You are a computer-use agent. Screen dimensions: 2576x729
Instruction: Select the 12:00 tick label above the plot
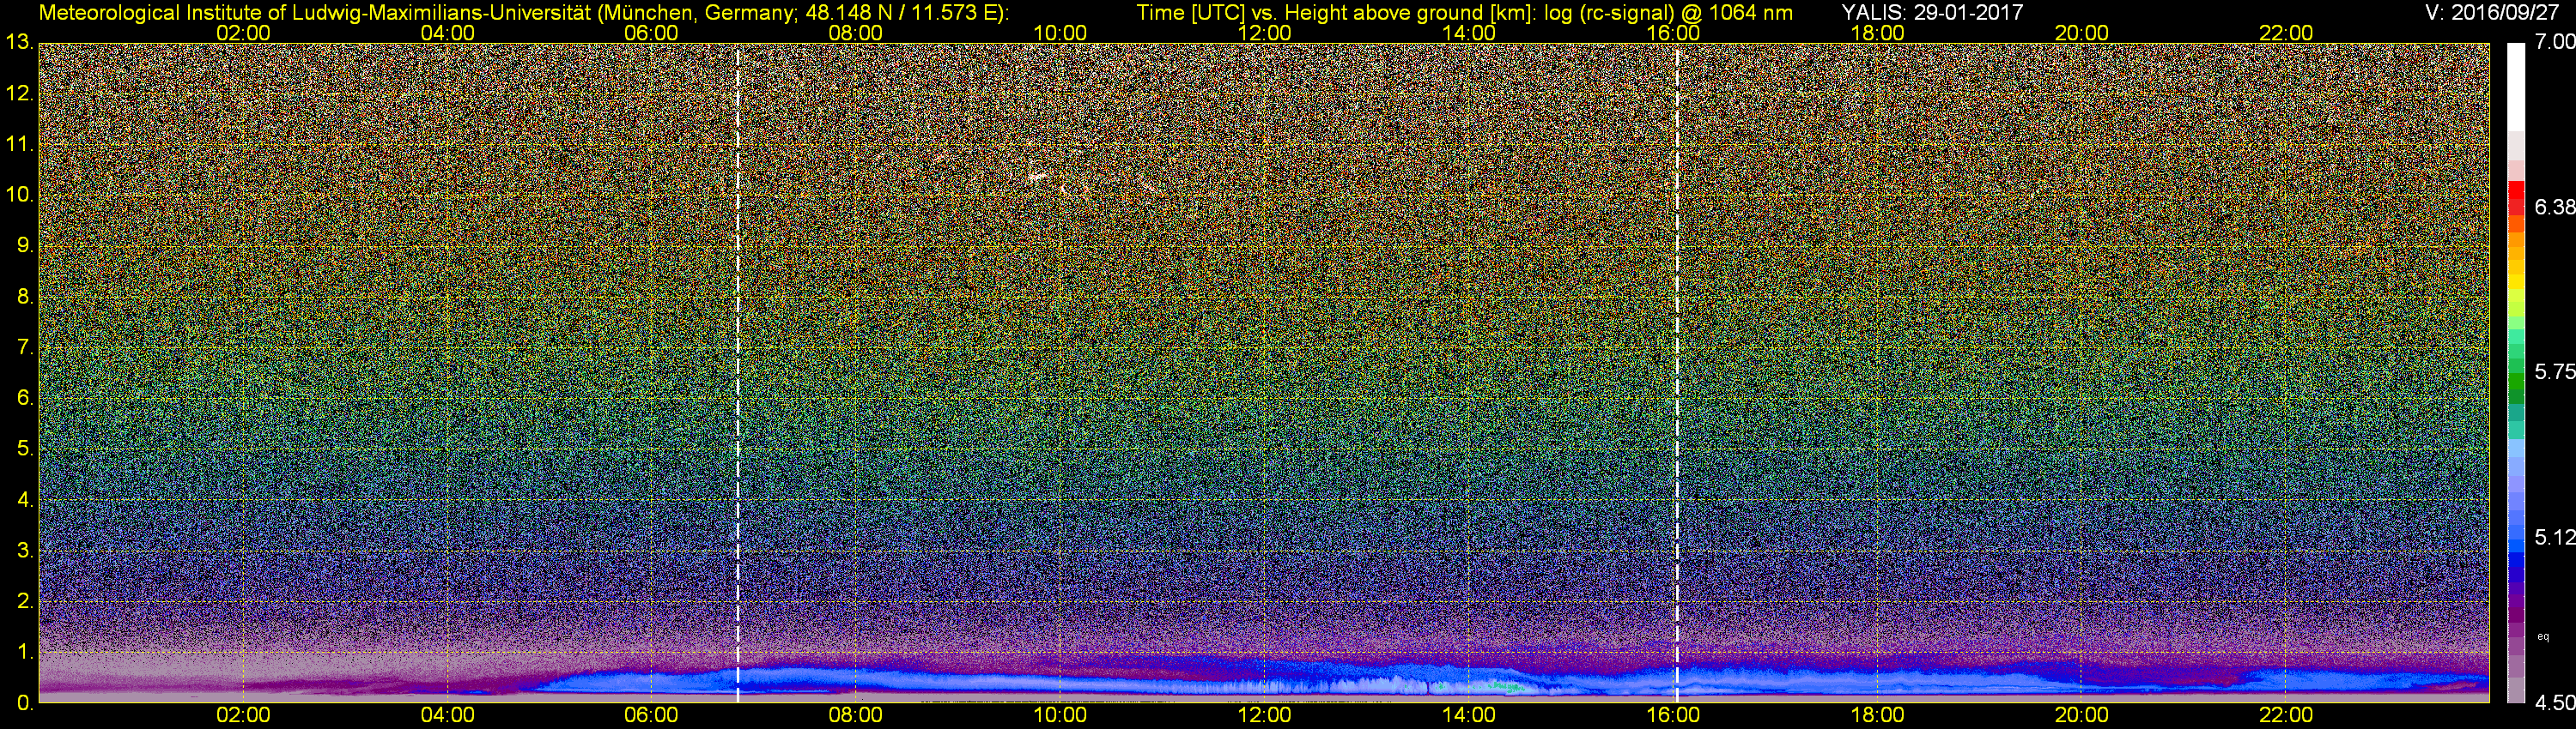(x=1264, y=33)
